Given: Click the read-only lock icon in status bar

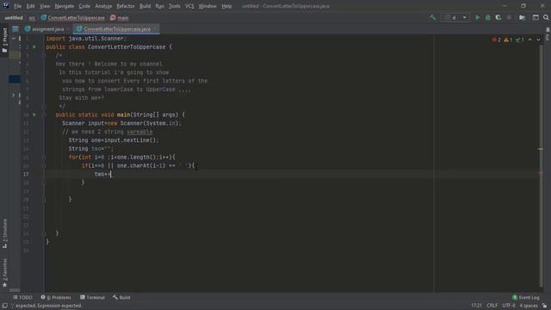Looking at the screenshot, I should [545, 306].
